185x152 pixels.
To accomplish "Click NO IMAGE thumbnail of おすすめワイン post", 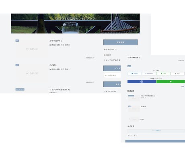I will [32, 49].
